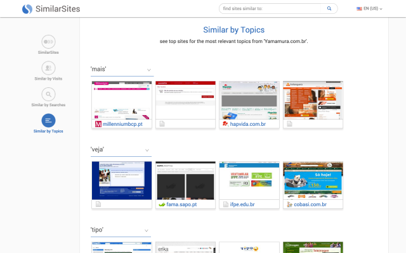Select the Similar by Searches icon
The width and height of the screenshot is (406, 253).
click(x=48, y=94)
